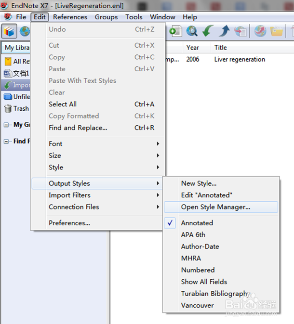Viewport: 294px width, 324px height.
Task: Click the Open Link globe toolbar icon
Action: tap(260, 31)
